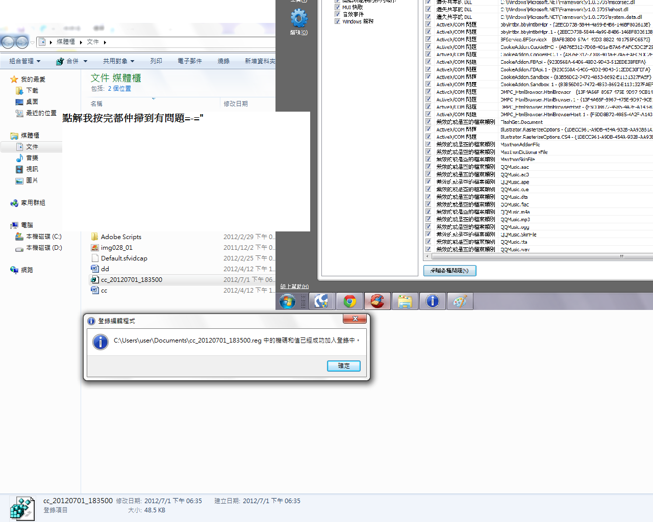Screen dimensions: 653x522
Task: Open the recent locations arrow beside Forward
Action: (x=32, y=42)
